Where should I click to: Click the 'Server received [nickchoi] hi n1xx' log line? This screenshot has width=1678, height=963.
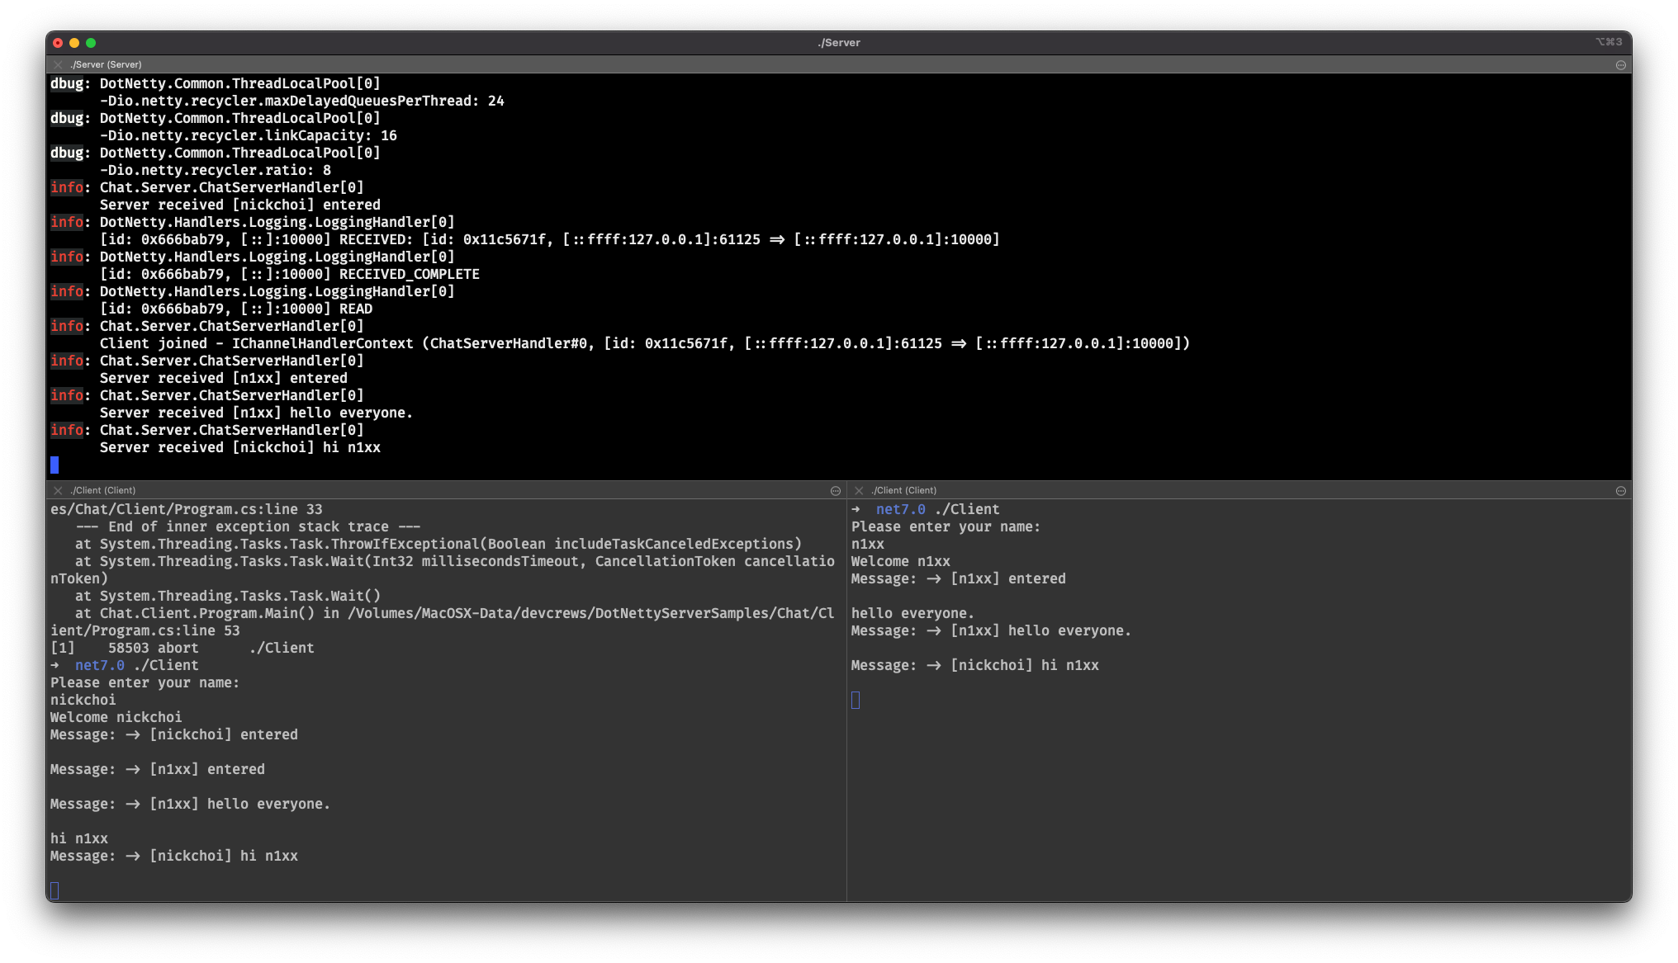pos(240,447)
